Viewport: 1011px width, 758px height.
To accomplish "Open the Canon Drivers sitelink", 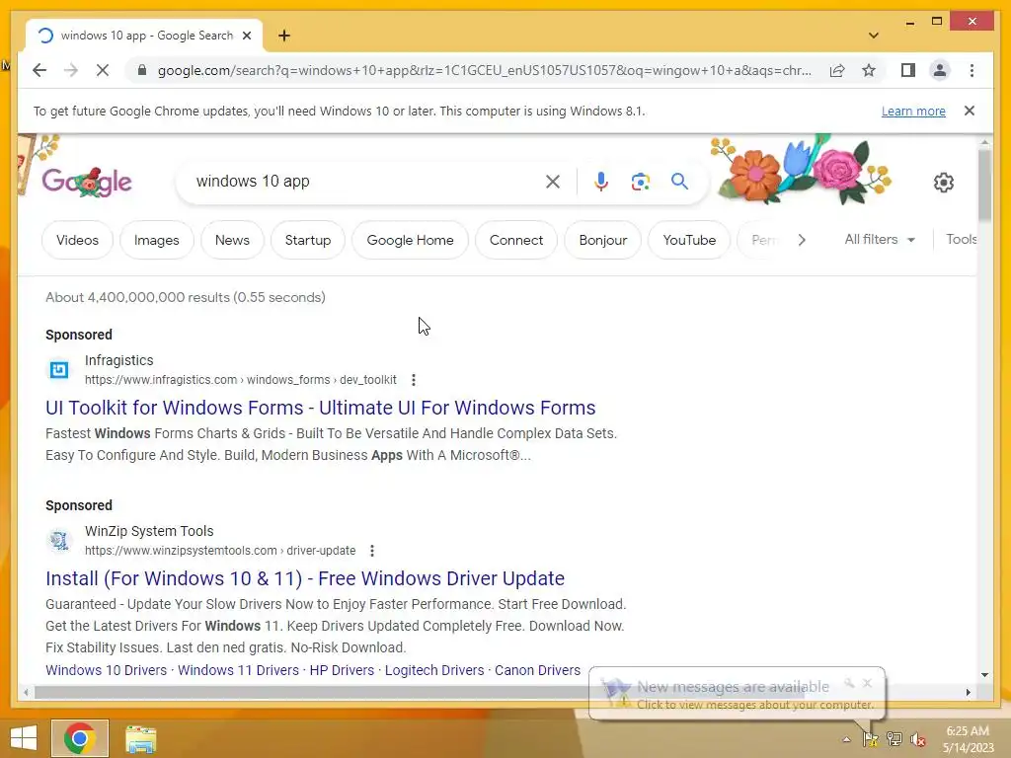I will (538, 670).
